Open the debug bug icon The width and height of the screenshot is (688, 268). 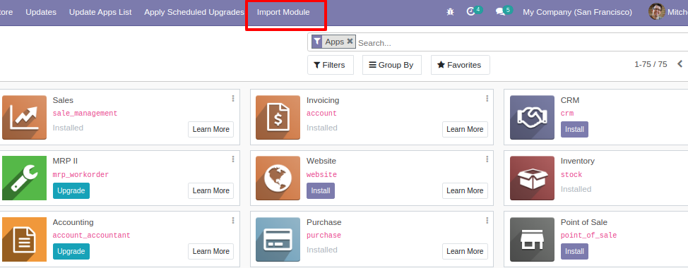[450, 12]
